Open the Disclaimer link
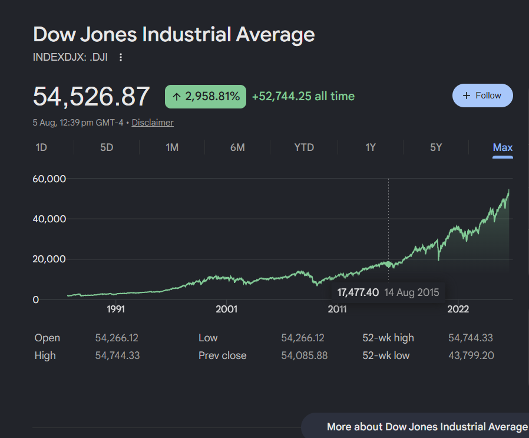The width and height of the screenshot is (529, 438). tap(153, 122)
